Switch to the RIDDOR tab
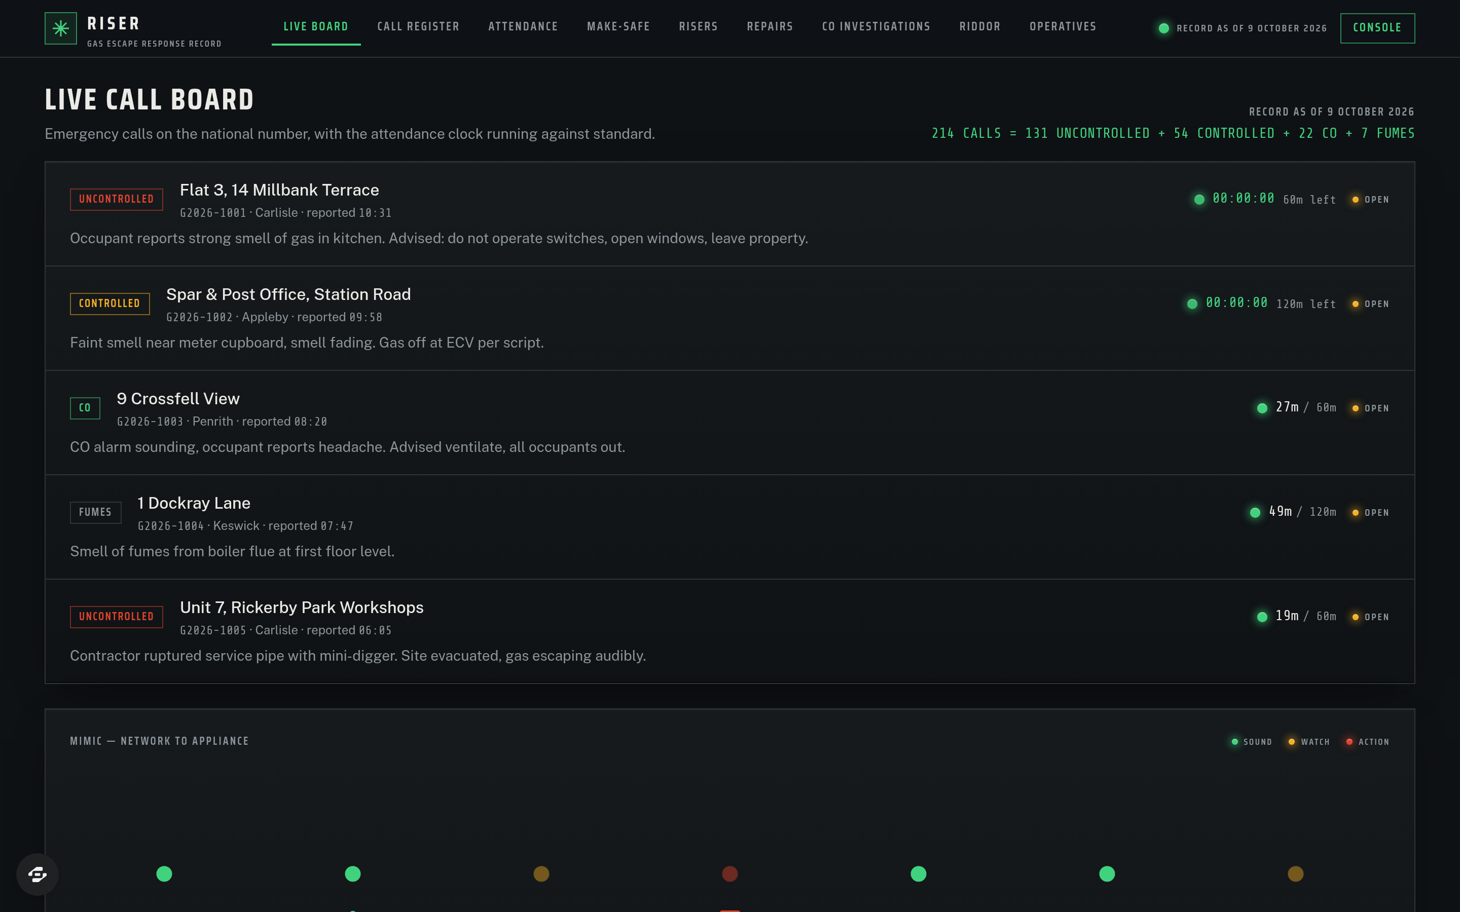The width and height of the screenshot is (1460, 912). point(980,26)
